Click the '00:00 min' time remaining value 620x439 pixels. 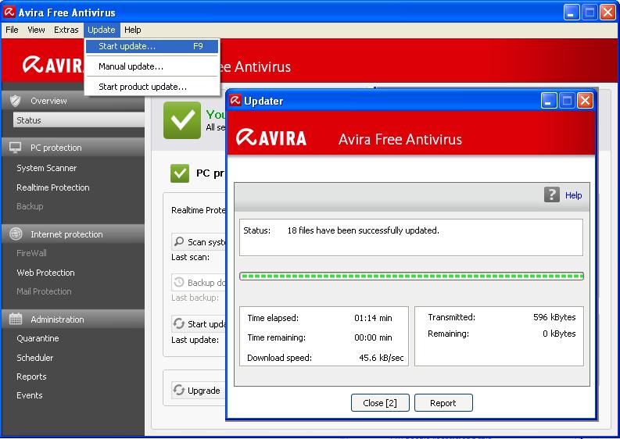tap(373, 337)
